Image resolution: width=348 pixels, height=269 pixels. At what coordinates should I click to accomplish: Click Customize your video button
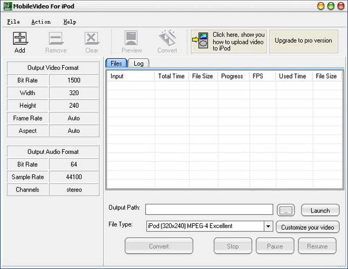(x=308, y=227)
